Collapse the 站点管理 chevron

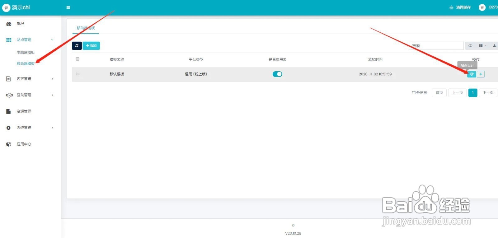52,40
